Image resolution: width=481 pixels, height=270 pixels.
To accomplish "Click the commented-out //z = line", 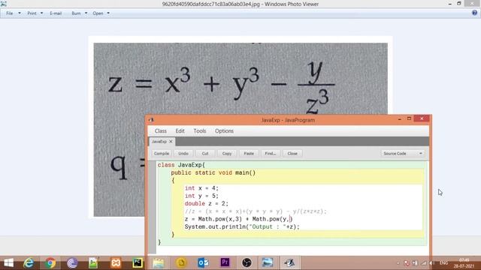I will point(256,211).
